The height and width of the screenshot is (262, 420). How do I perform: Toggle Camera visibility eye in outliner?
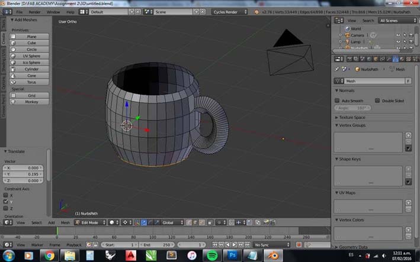click(x=398, y=35)
